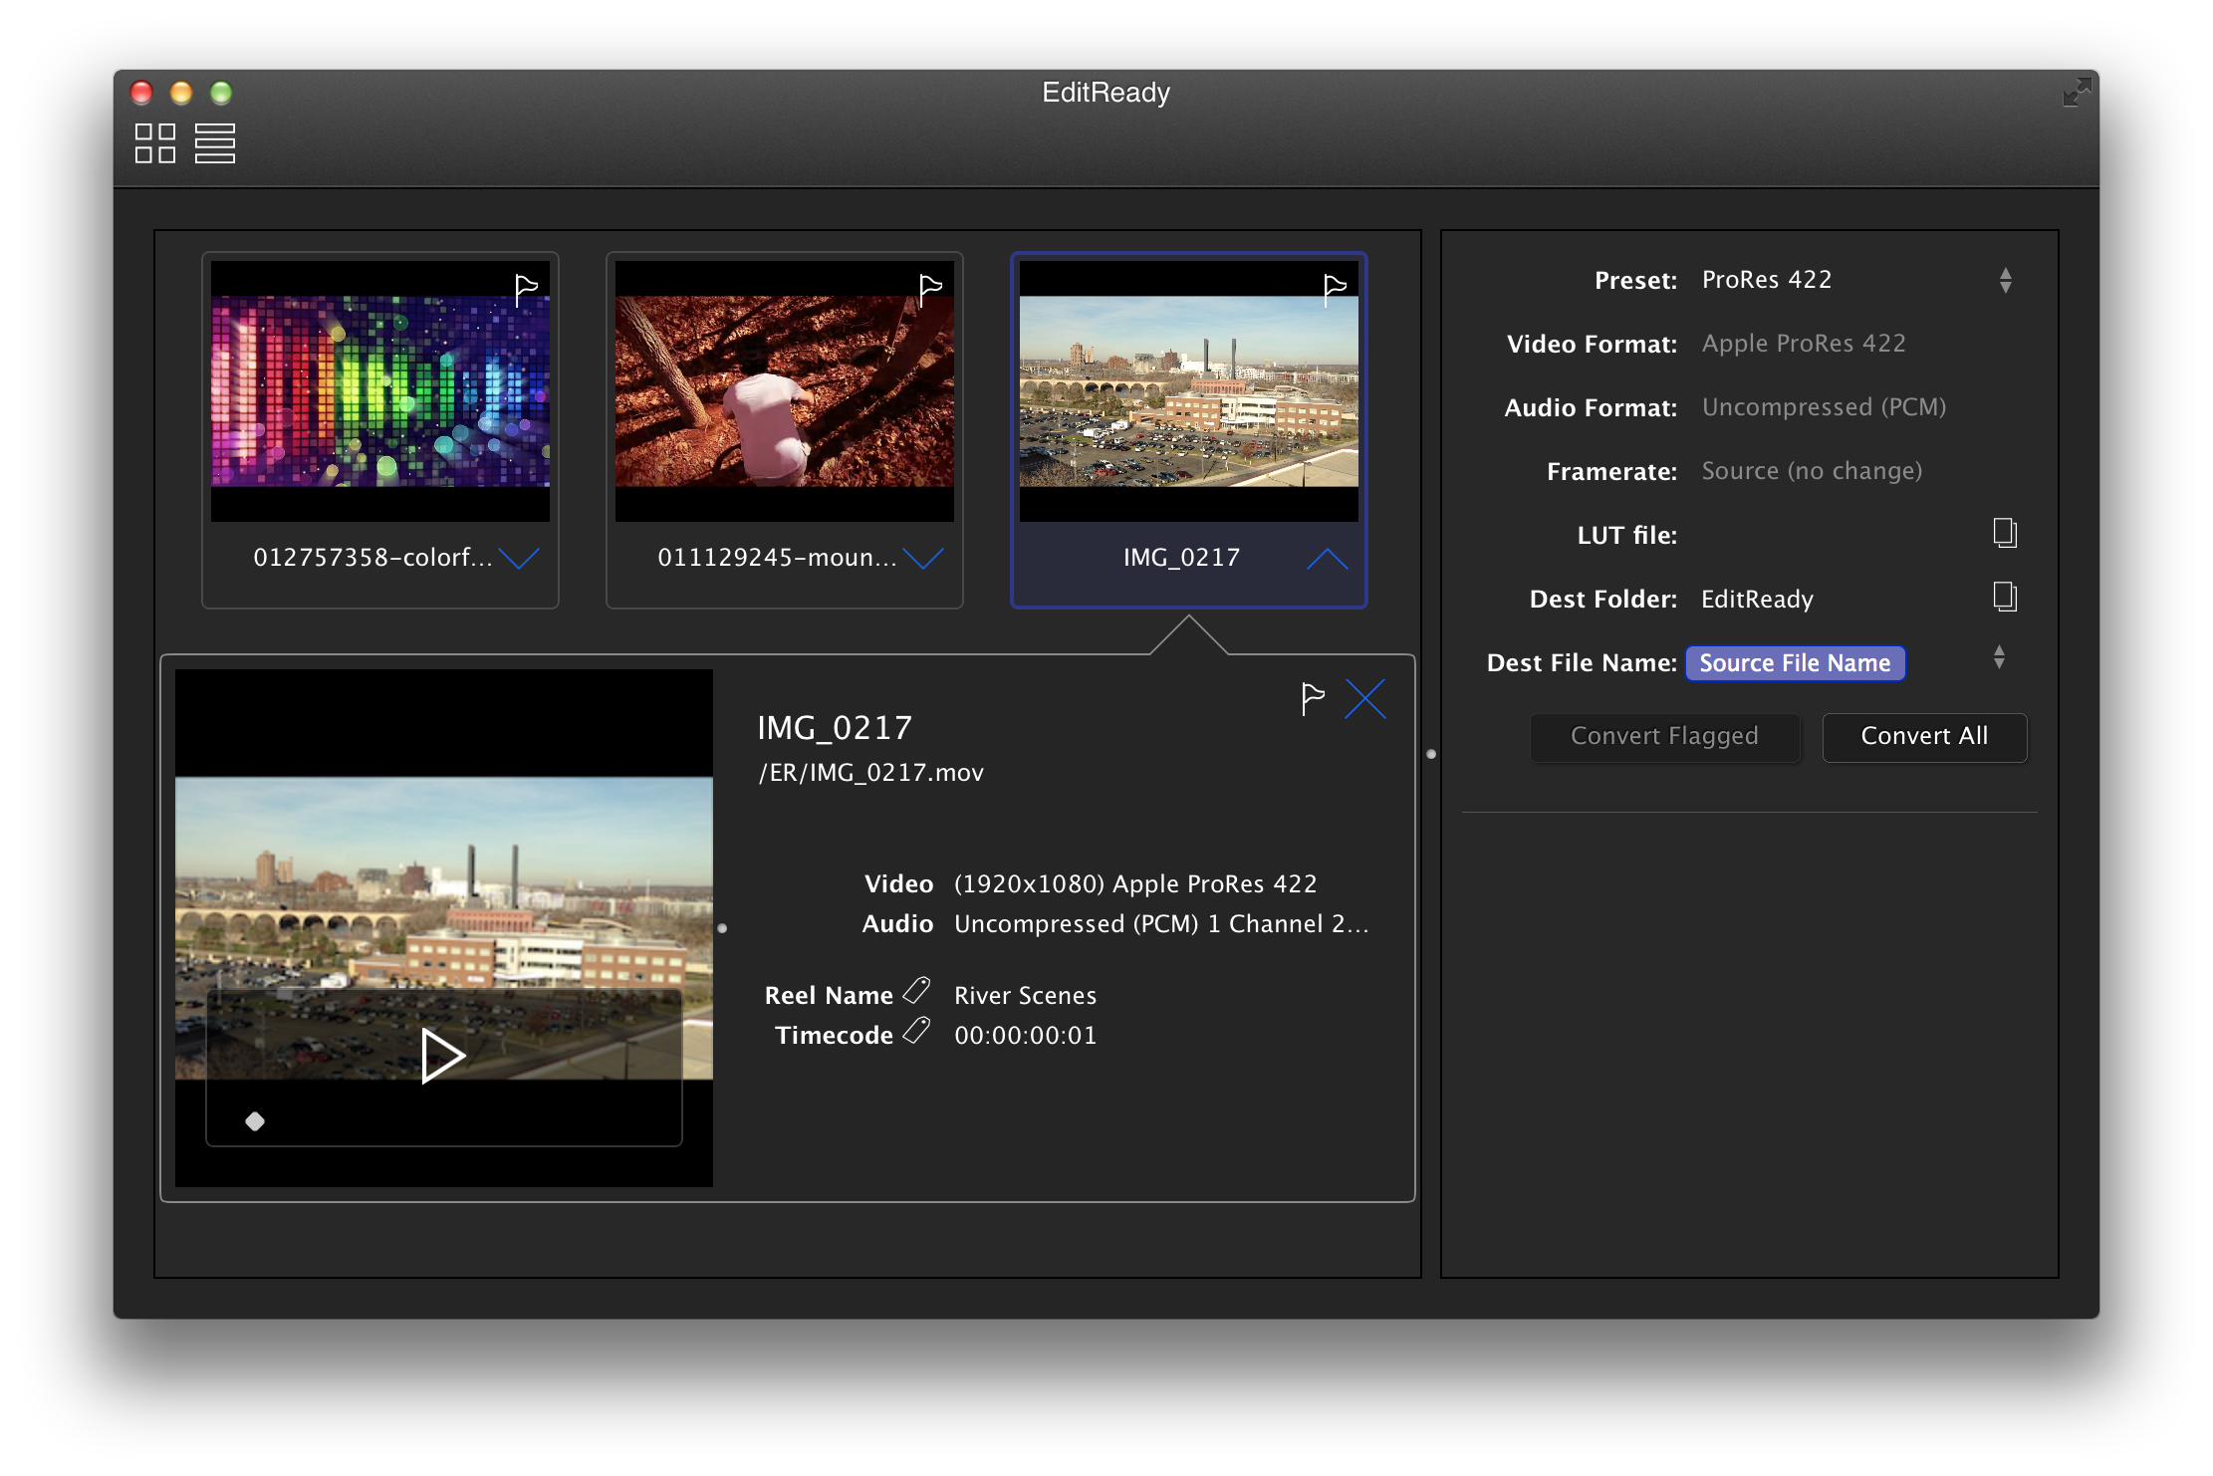
Task: Click the Convert Flagged button
Action: coord(1664,737)
